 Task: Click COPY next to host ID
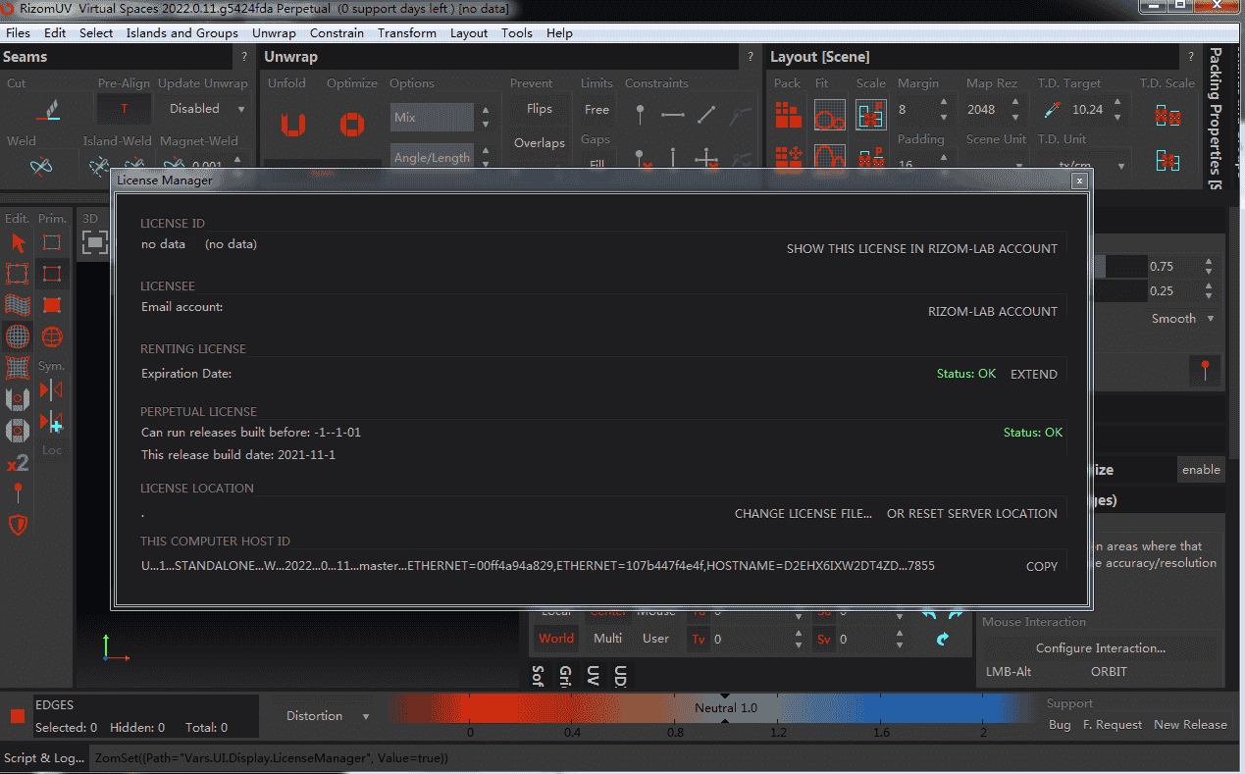[1041, 566]
